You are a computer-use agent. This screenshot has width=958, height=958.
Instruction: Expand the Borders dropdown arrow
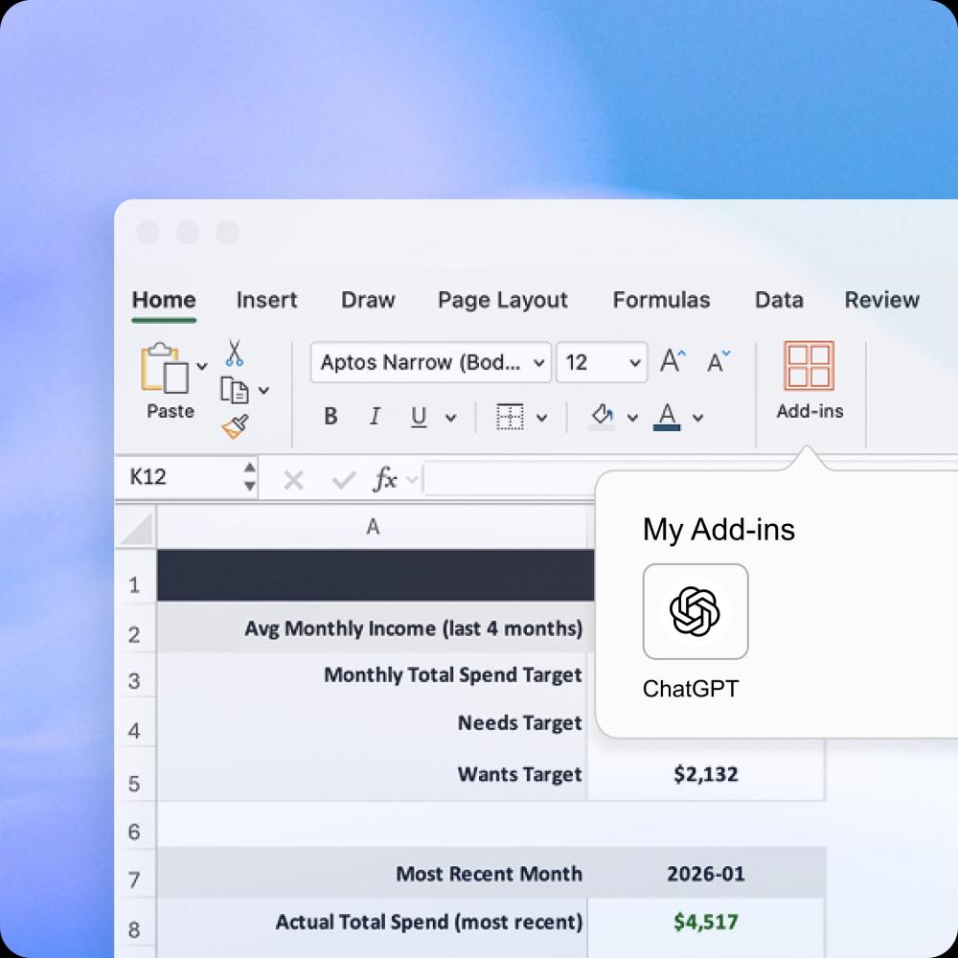click(541, 418)
